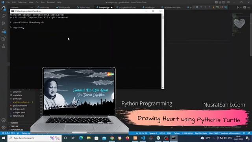This screenshot has height=142, width=252.
Task: Open WhatsApp from taskbar
Action: click(x=158, y=138)
